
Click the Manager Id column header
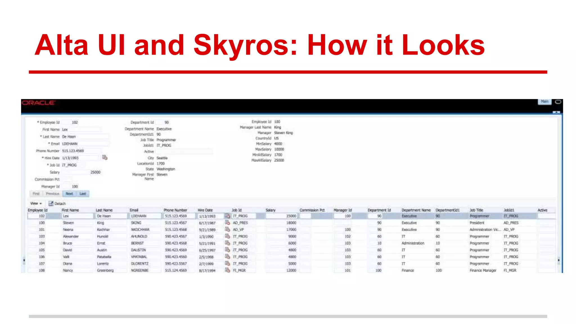click(x=343, y=210)
